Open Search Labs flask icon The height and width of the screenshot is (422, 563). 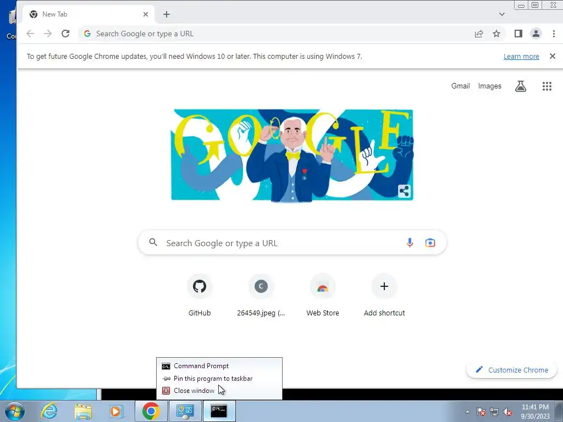[x=521, y=86]
